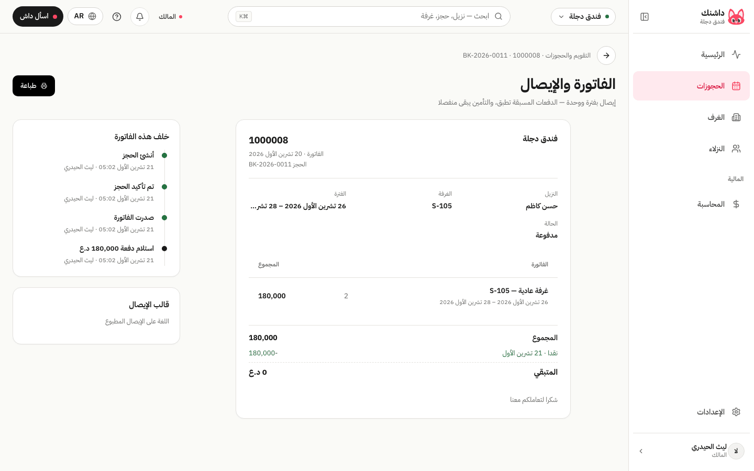
Task: Click the timeline entry تم تأكيد الحجز
Action: pyautogui.click(x=134, y=186)
